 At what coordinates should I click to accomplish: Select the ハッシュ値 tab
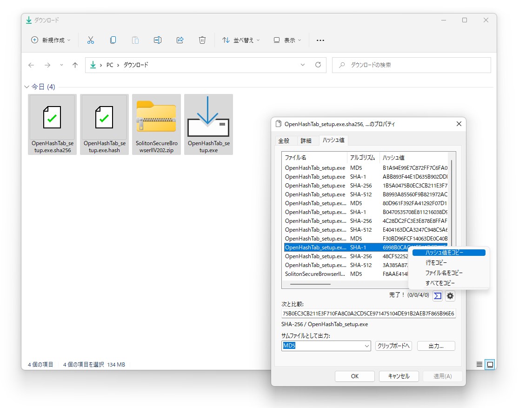tap(333, 140)
